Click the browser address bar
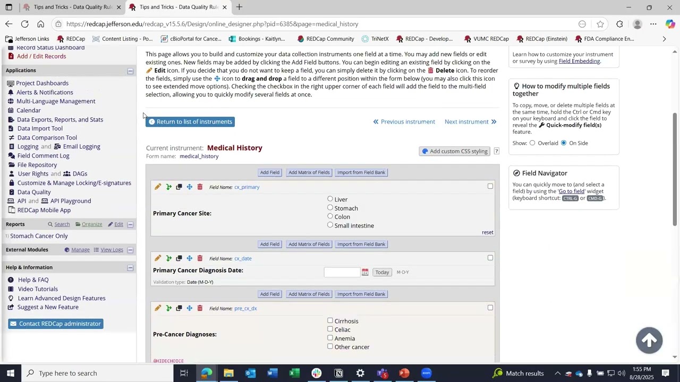This screenshot has height=382, width=680. point(313,24)
